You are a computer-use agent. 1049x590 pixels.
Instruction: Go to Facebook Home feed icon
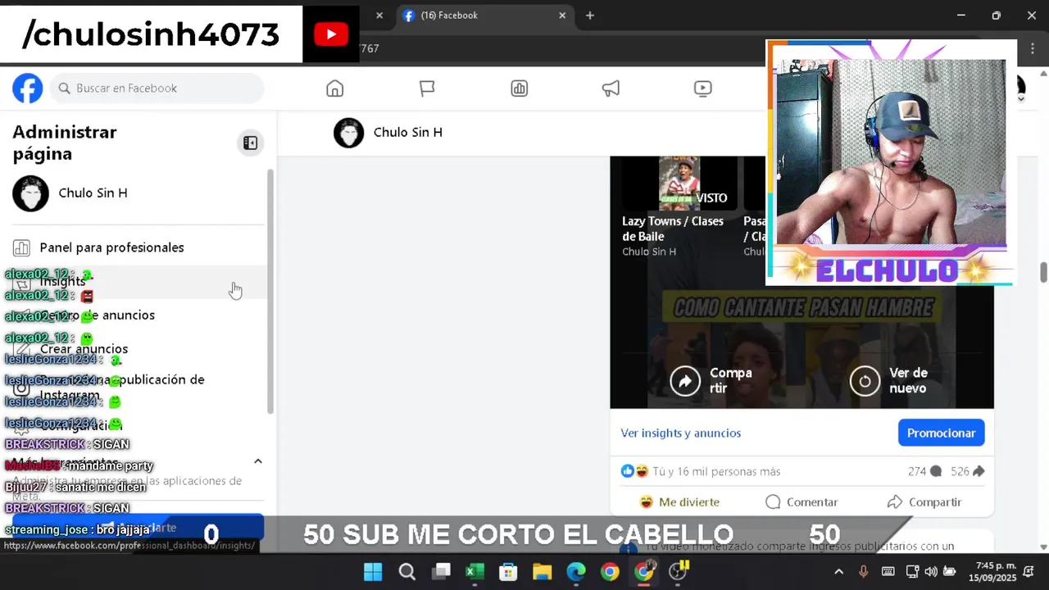pos(334,88)
